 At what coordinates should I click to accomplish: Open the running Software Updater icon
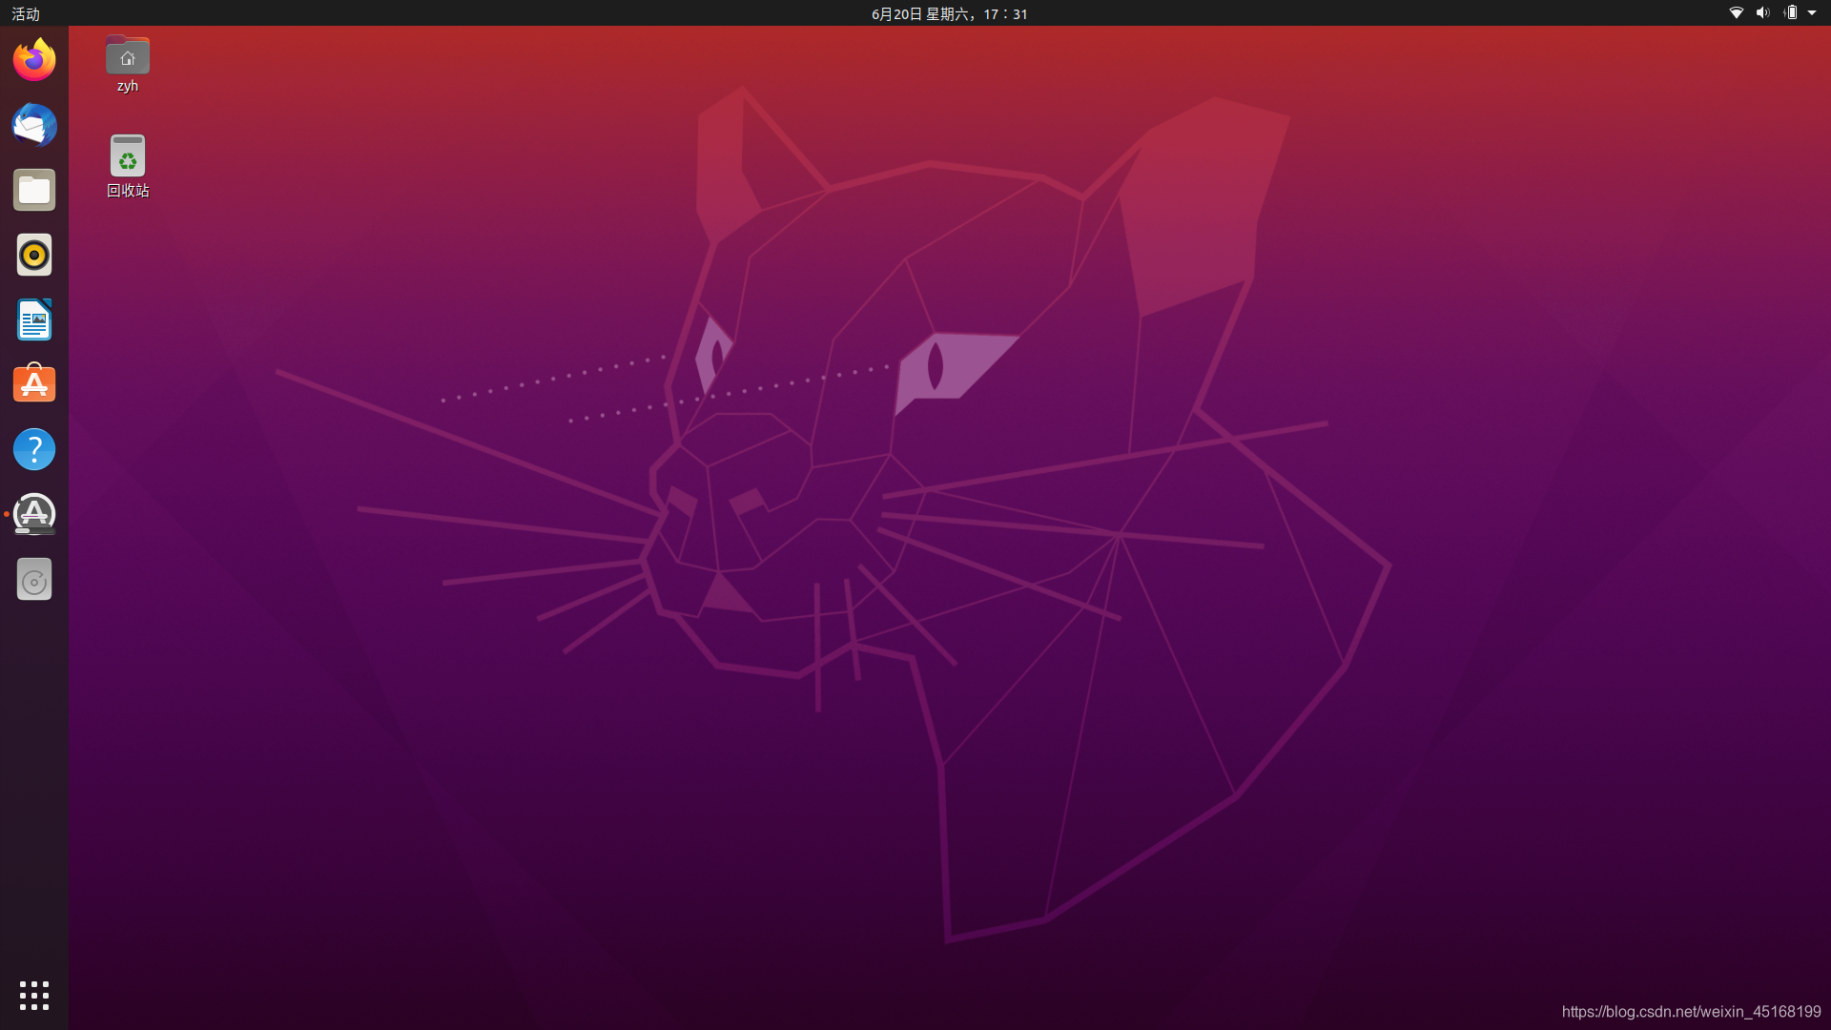(x=34, y=514)
